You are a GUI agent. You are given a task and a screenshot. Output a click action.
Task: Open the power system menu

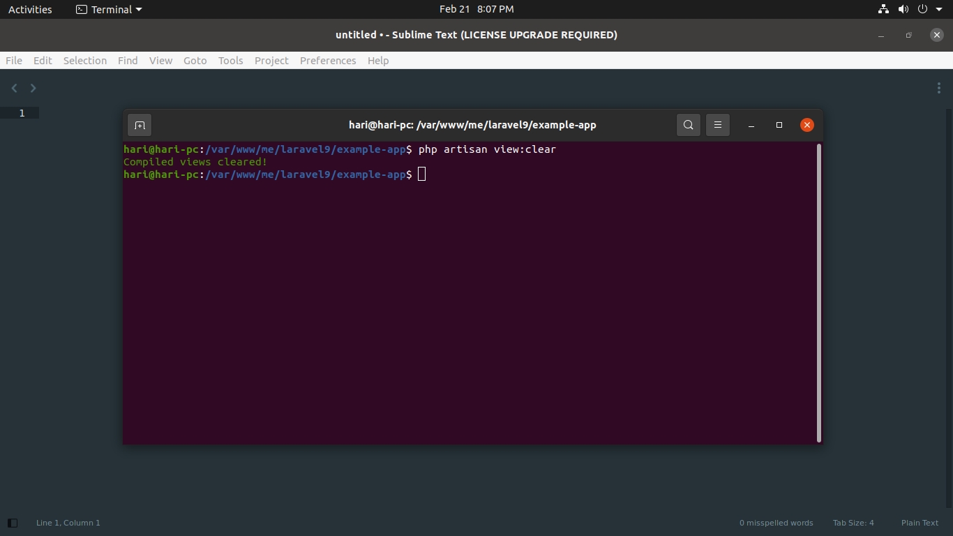922,9
